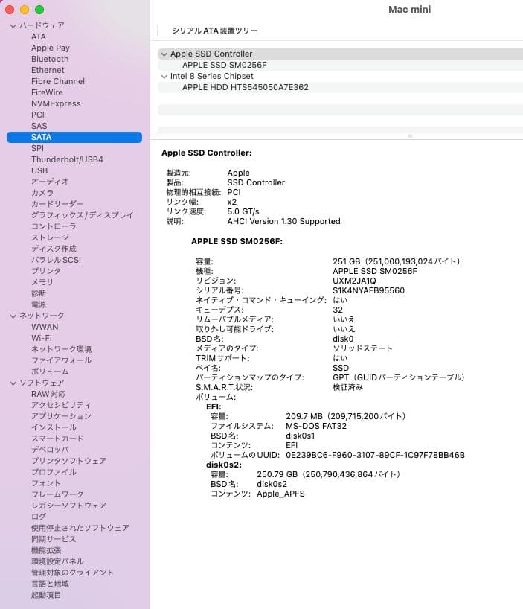Open 診断 in the sidebar
The image size is (523, 609).
(39, 293)
